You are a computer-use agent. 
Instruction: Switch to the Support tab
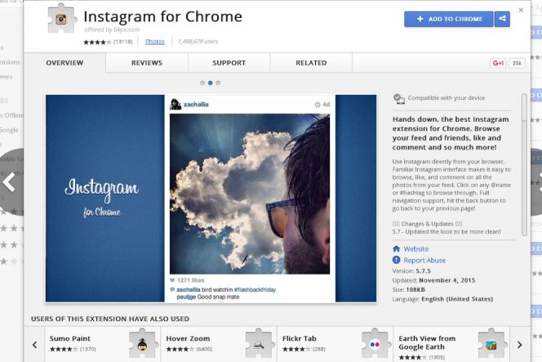coord(229,63)
